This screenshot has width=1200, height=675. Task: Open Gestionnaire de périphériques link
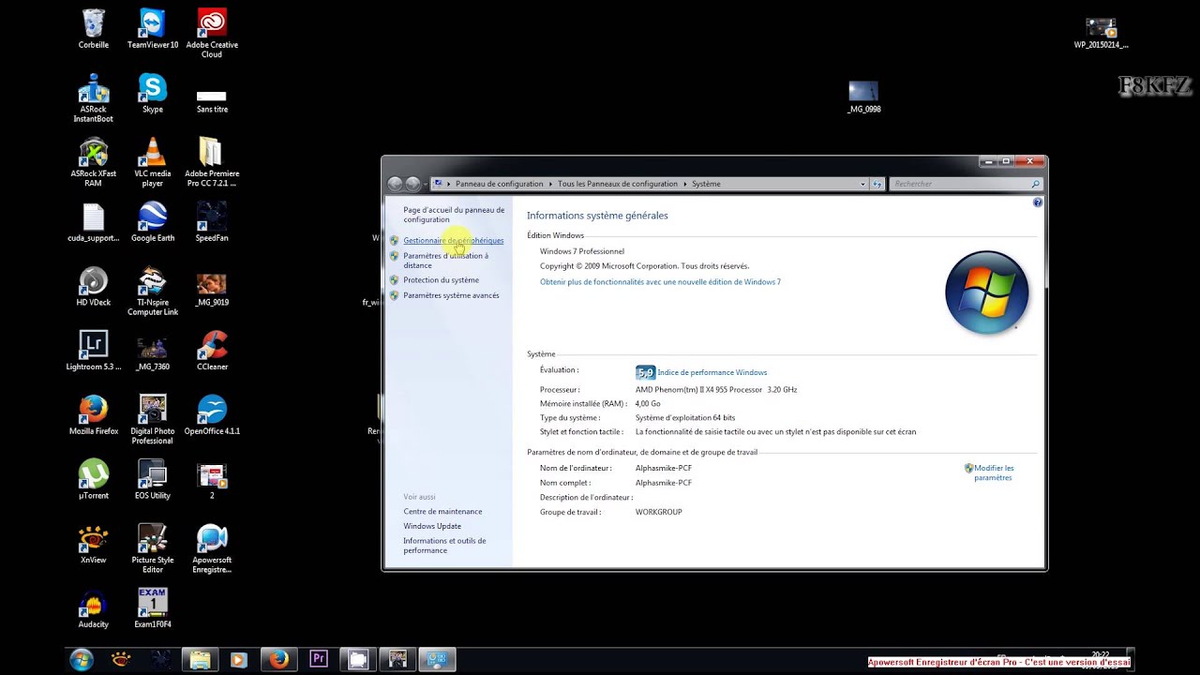(x=454, y=241)
